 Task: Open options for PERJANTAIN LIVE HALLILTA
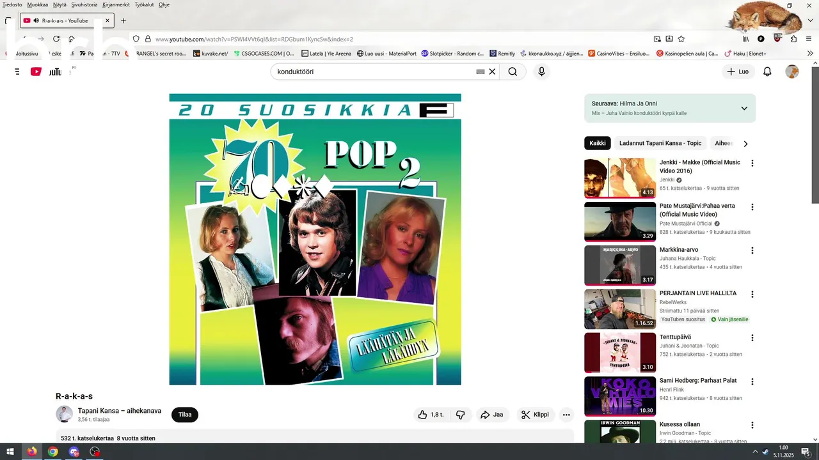[752, 294]
